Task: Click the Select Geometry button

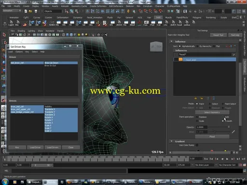Action: (212, 112)
